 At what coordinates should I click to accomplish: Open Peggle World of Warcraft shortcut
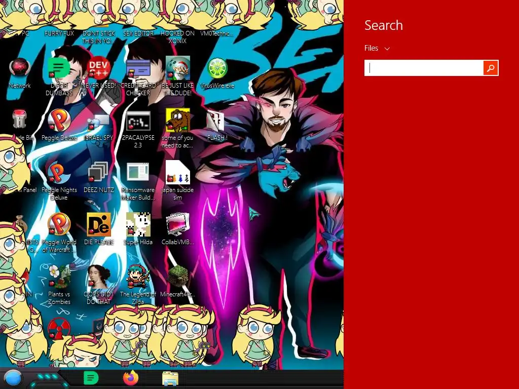point(59,224)
